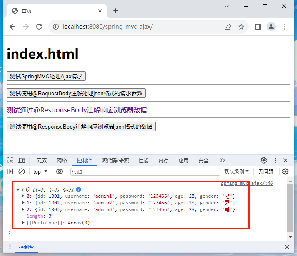
Task: Expand array item 0 admin1
Action: [x=23, y=196]
